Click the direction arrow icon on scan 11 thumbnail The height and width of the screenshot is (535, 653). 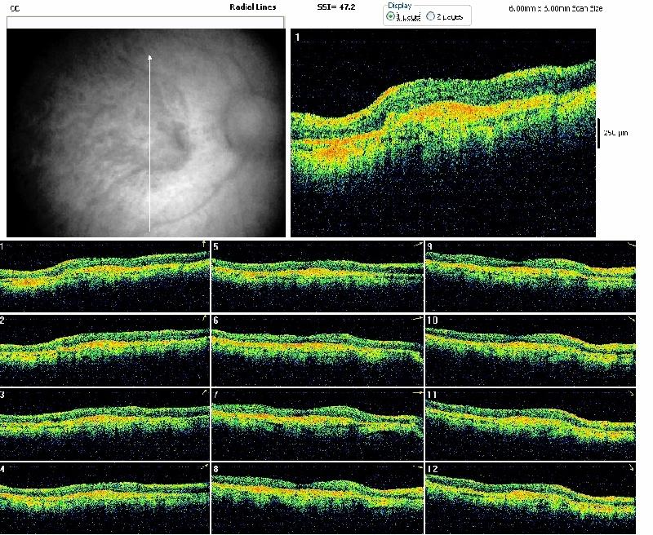pyautogui.click(x=631, y=393)
